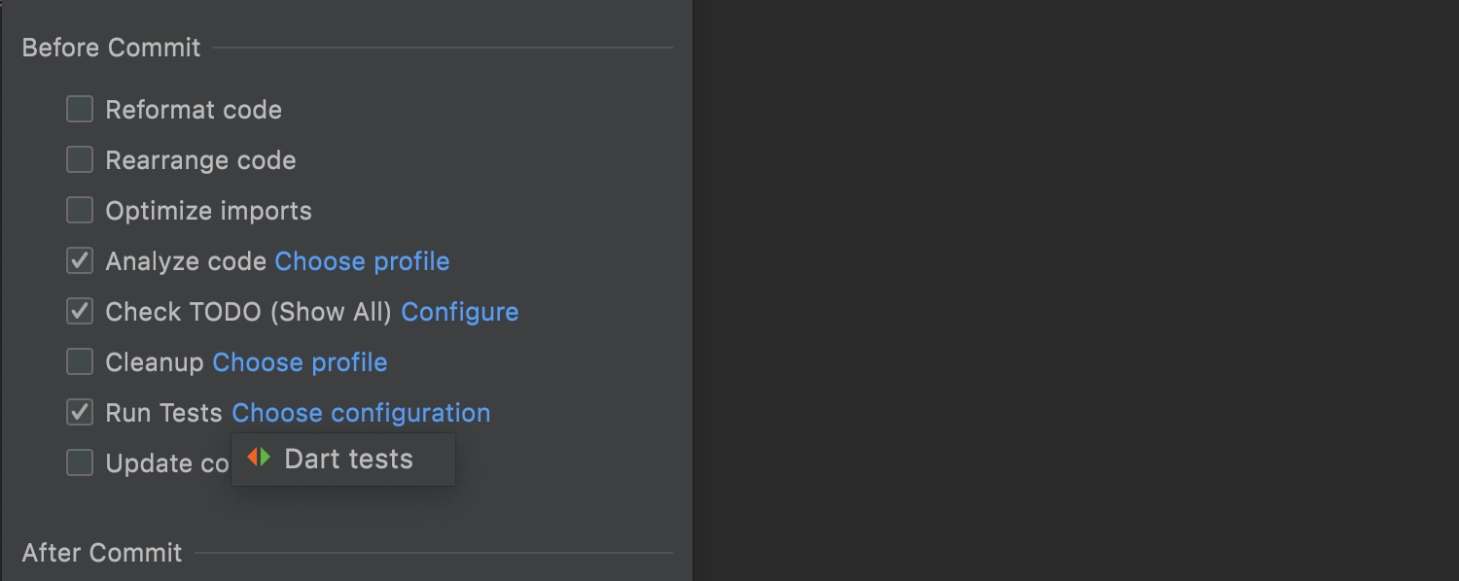The image size is (1459, 581).
Task: Click the 'Check TODO (Show All)' label text
Action: 249,312
